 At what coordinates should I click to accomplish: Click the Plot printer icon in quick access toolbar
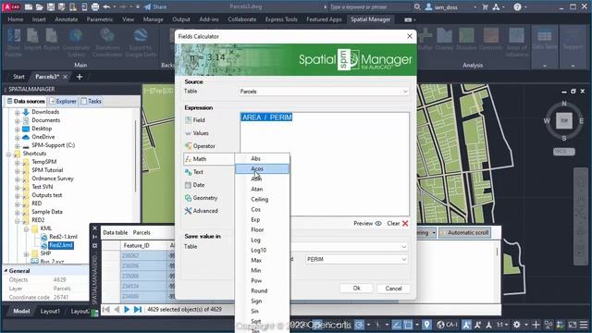point(95,6)
